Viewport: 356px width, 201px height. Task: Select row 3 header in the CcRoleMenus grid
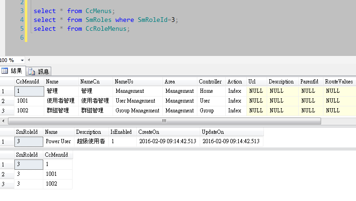click(x=7, y=184)
